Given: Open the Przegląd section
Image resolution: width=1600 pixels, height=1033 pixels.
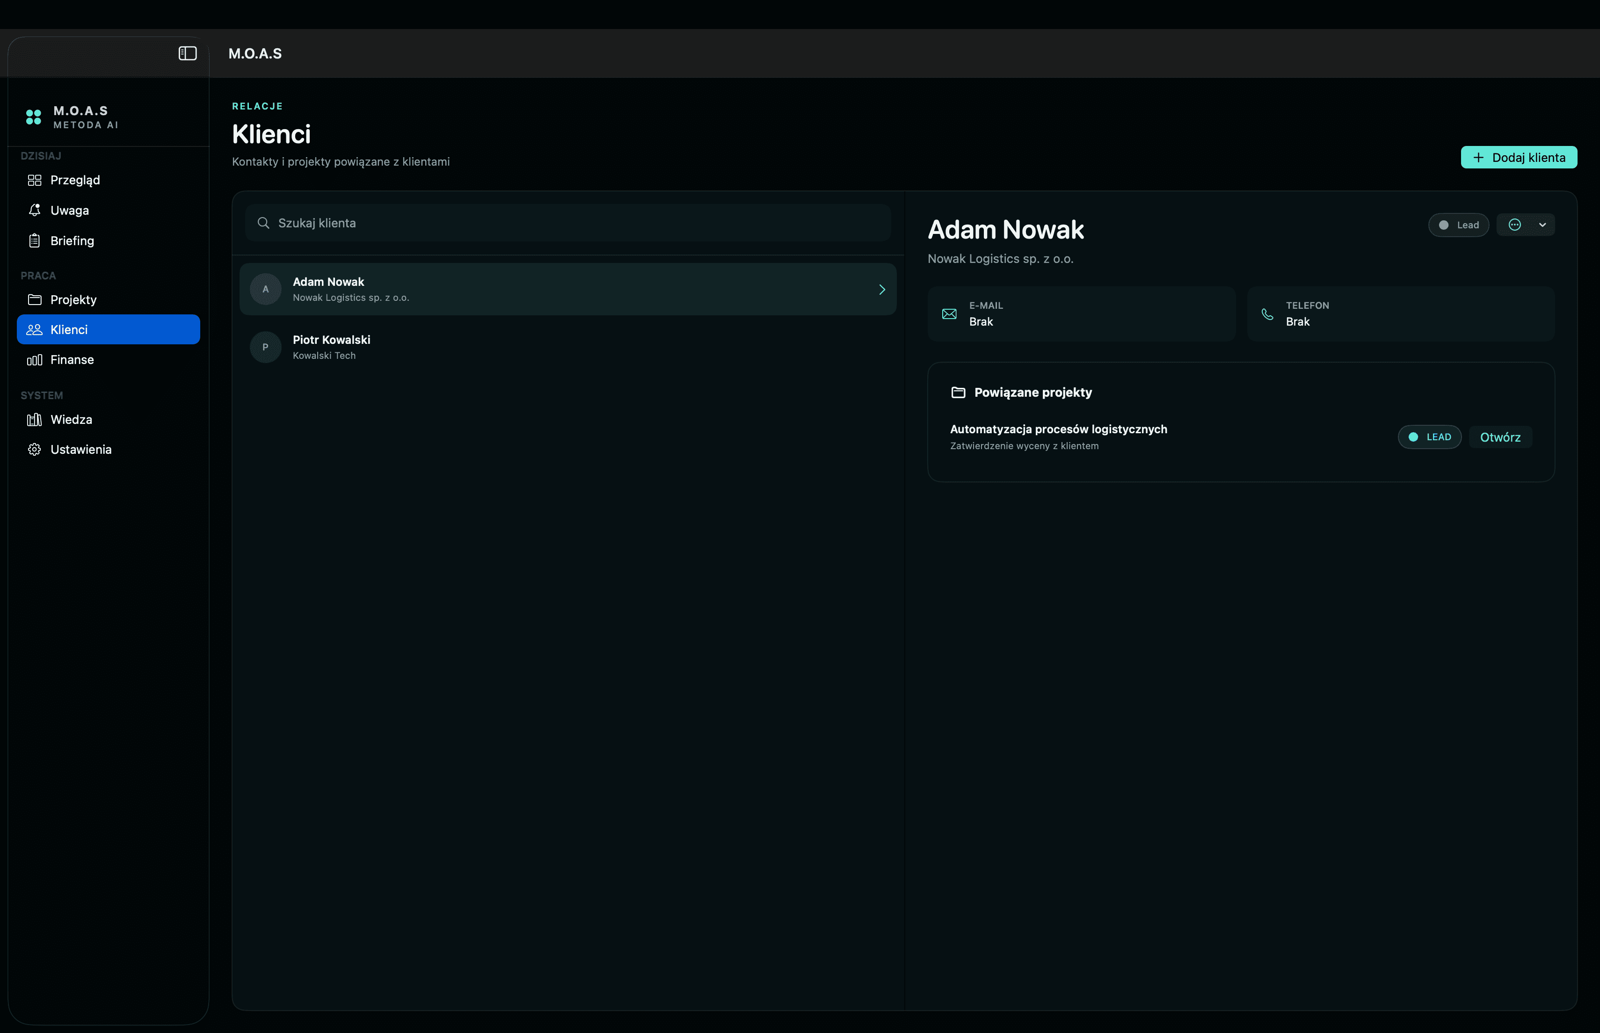Looking at the screenshot, I should click(x=109, y=180).
